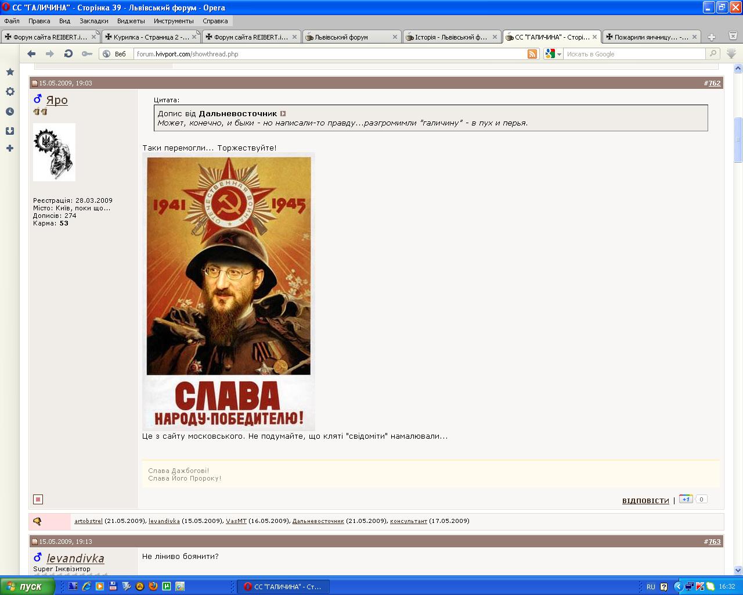Click the ВІДПОВІСТИ reply link
Screen dimensions: 743x595
645,500
